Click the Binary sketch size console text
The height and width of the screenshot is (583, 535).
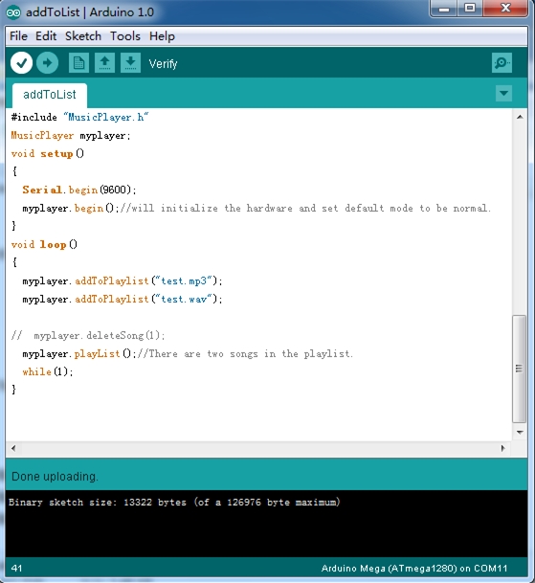[174, 503]
